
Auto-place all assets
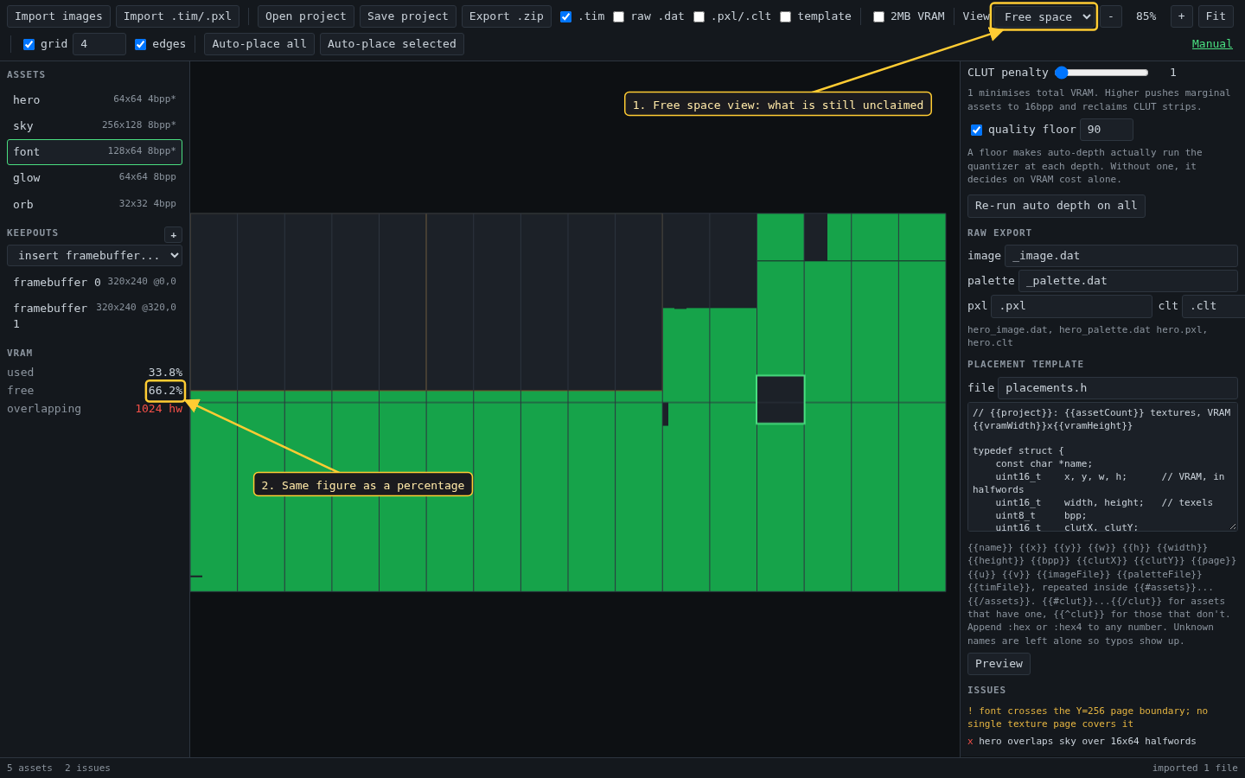click(x=259, y=44)
